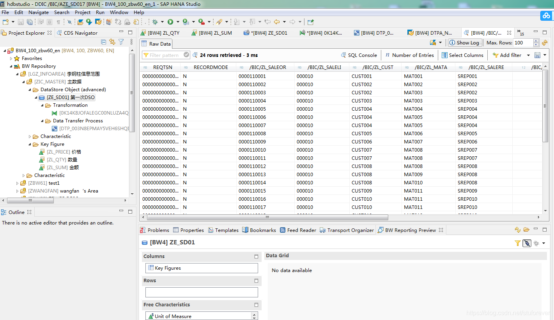Image resolution: width=554 pixels, height=320 pixels.
Task: Click the Add filter button
Action: click(507, 55)
